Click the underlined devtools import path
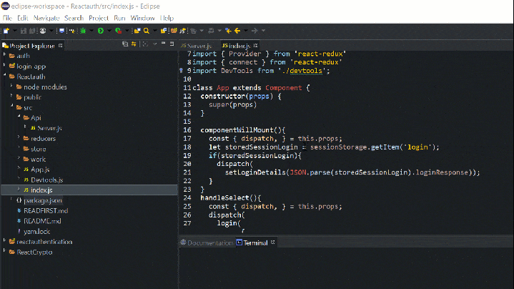Screen dimensions: 514x289 [306, 71]
